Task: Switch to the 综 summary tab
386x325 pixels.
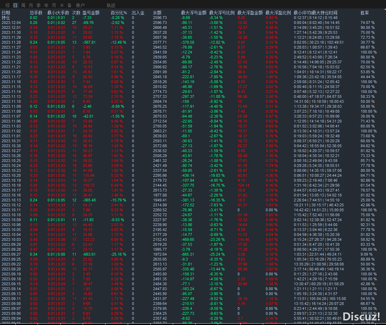Action: tap(7, 5)
